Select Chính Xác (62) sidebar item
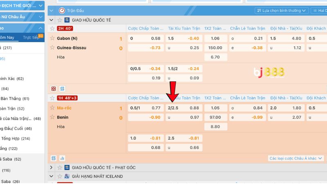327x184 pixels. tap(12, 79)
